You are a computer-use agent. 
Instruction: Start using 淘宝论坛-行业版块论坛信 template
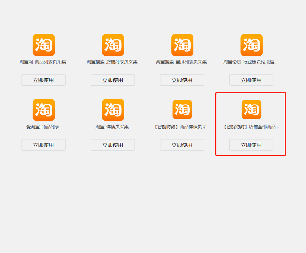pyautogui.click(x=251, y=80)
